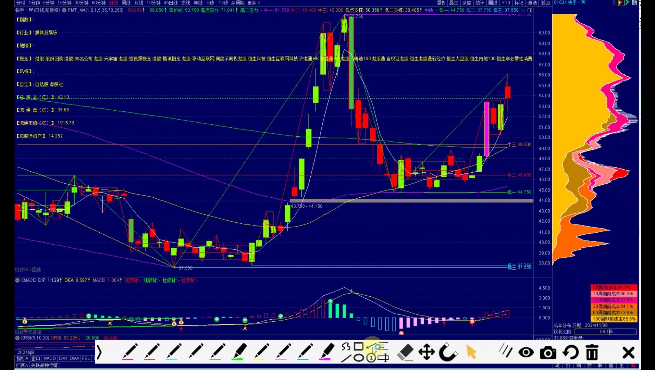
Task: Toggle annotation visibility with eye icon
Action: coord(526,353)
